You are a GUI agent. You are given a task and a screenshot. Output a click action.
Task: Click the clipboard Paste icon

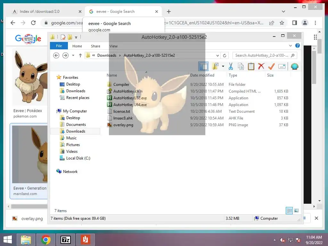251,67
